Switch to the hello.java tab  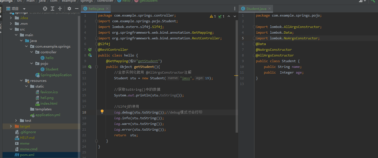pos(96,9)
